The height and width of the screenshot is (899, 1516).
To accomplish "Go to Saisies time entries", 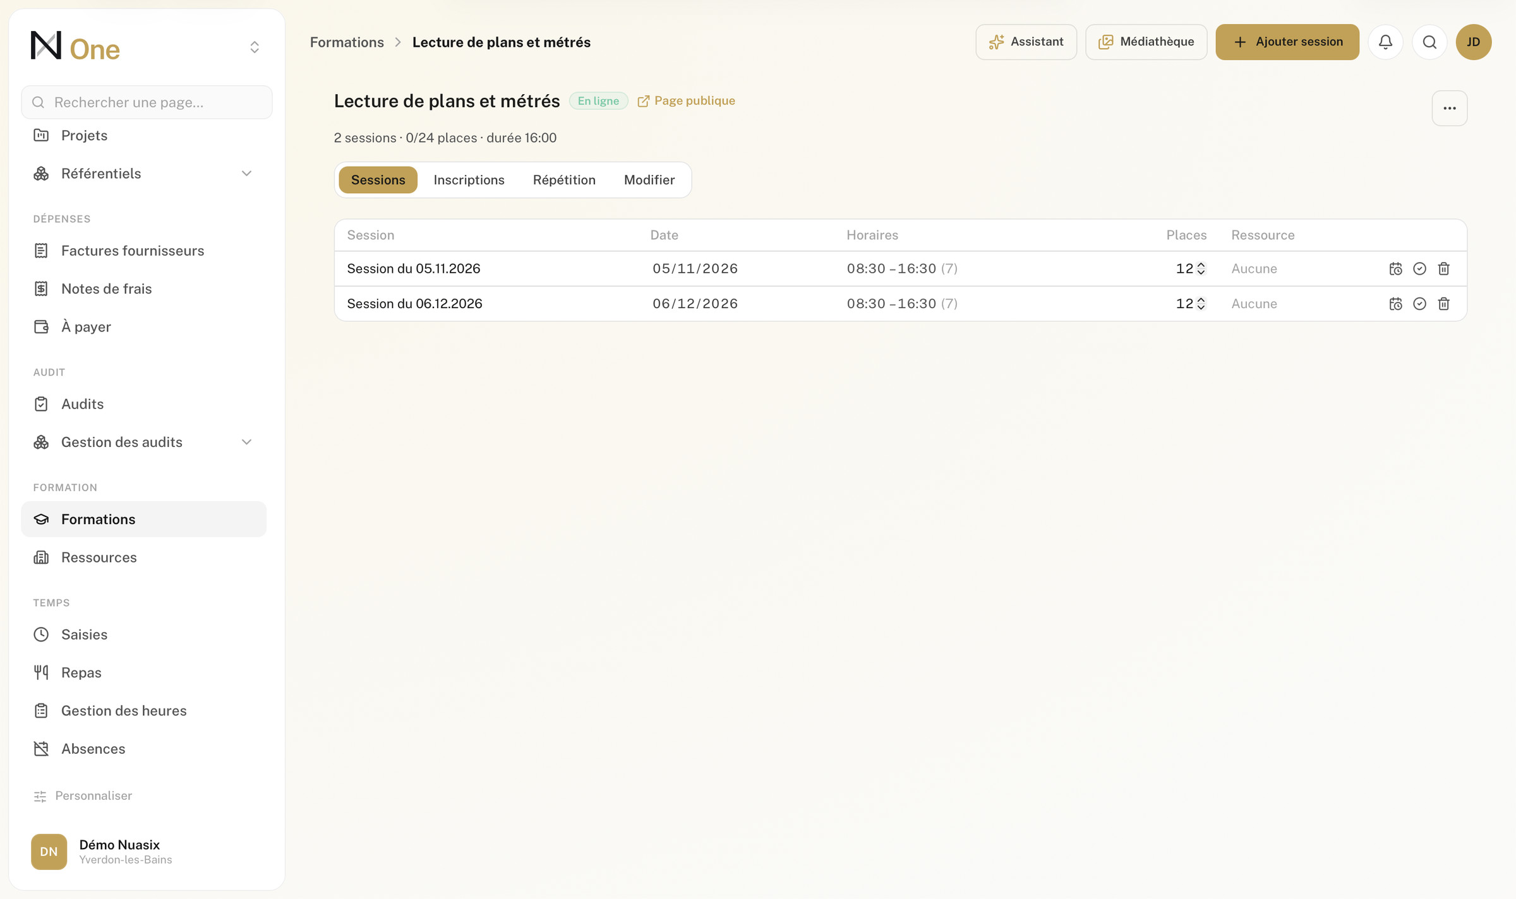I will pyautogui.click(x=144, y=634).
